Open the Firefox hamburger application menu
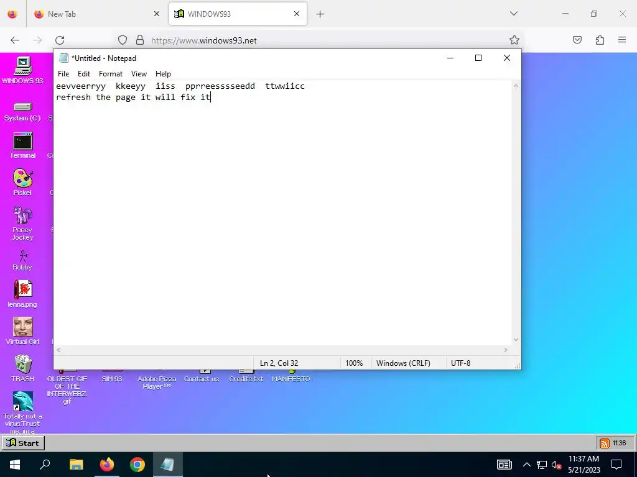637x477 pixels. (622, 40)
